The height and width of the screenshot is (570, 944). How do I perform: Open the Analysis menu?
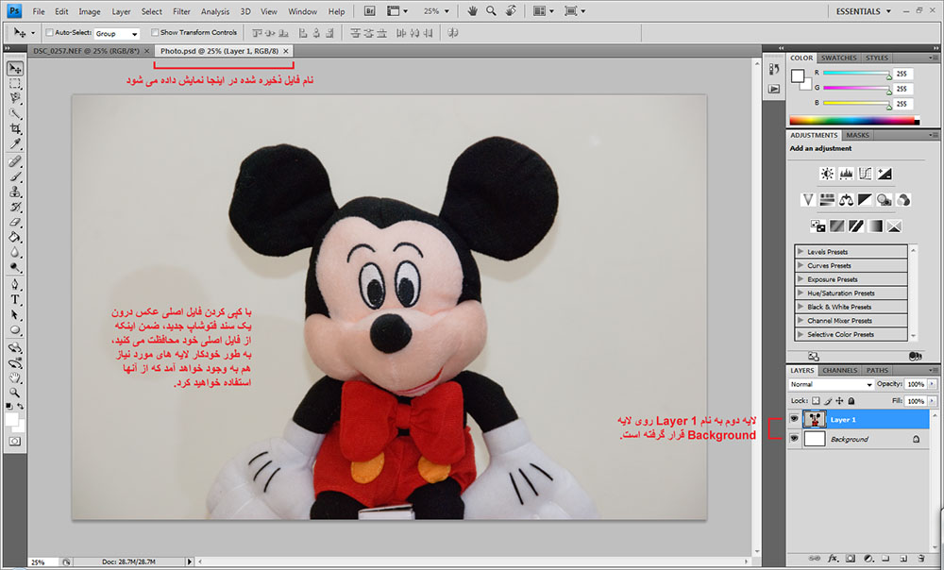[x=215, y=11]
